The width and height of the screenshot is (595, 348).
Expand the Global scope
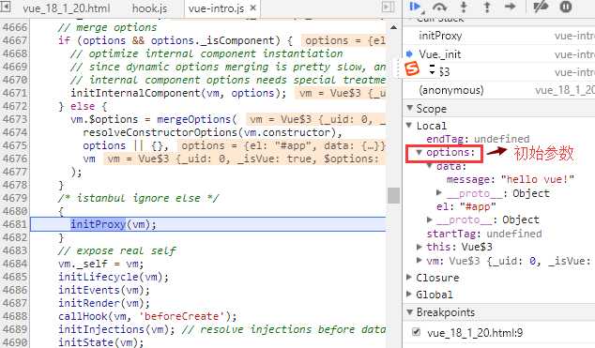[409, 294]
